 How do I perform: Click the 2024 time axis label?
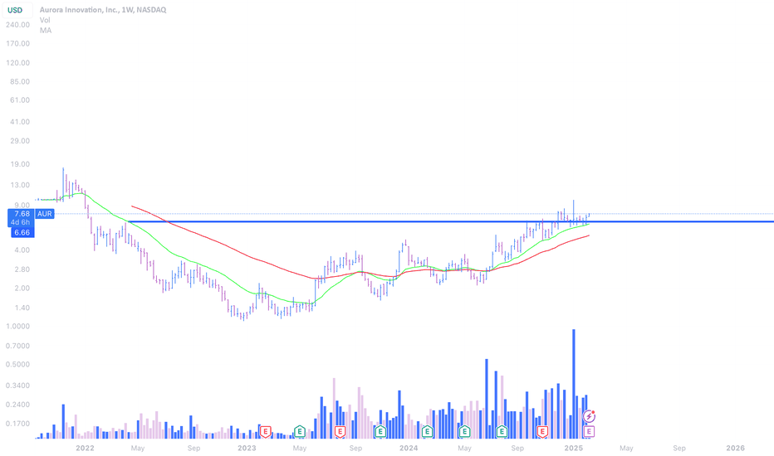409,448
